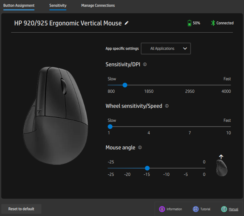Click mouse angle tick label -5
This screenshot has height=216, width=244.
click(x=186, y=174)
